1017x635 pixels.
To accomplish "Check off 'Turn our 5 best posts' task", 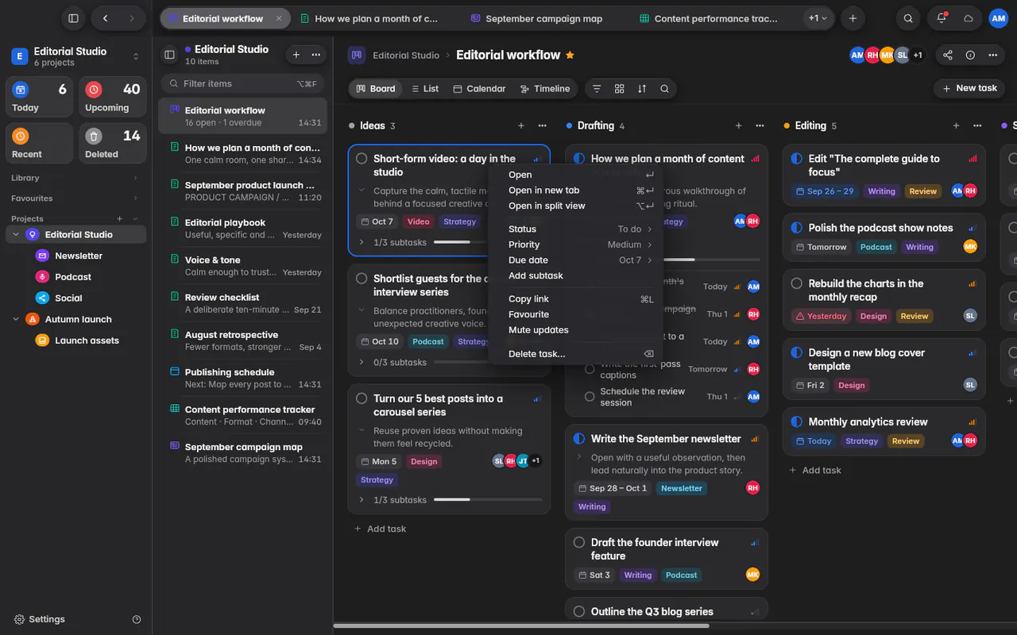I will pyautogui.click(x=362, y=398).
